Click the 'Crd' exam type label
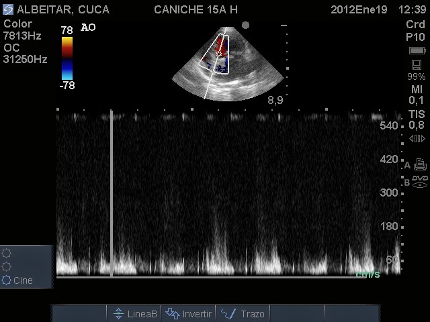The height and width of the screenshot is (322, 430). [415, 24]
